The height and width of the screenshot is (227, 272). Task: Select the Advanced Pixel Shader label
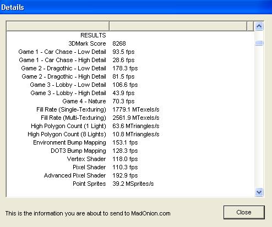click(75, 175)
